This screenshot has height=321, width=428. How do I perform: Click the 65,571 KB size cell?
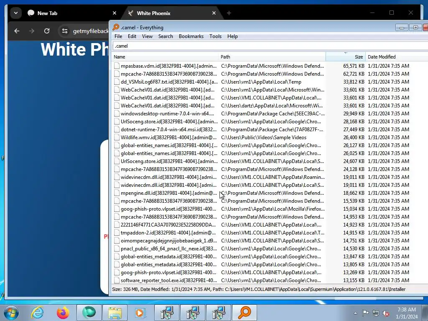point(354,66)
